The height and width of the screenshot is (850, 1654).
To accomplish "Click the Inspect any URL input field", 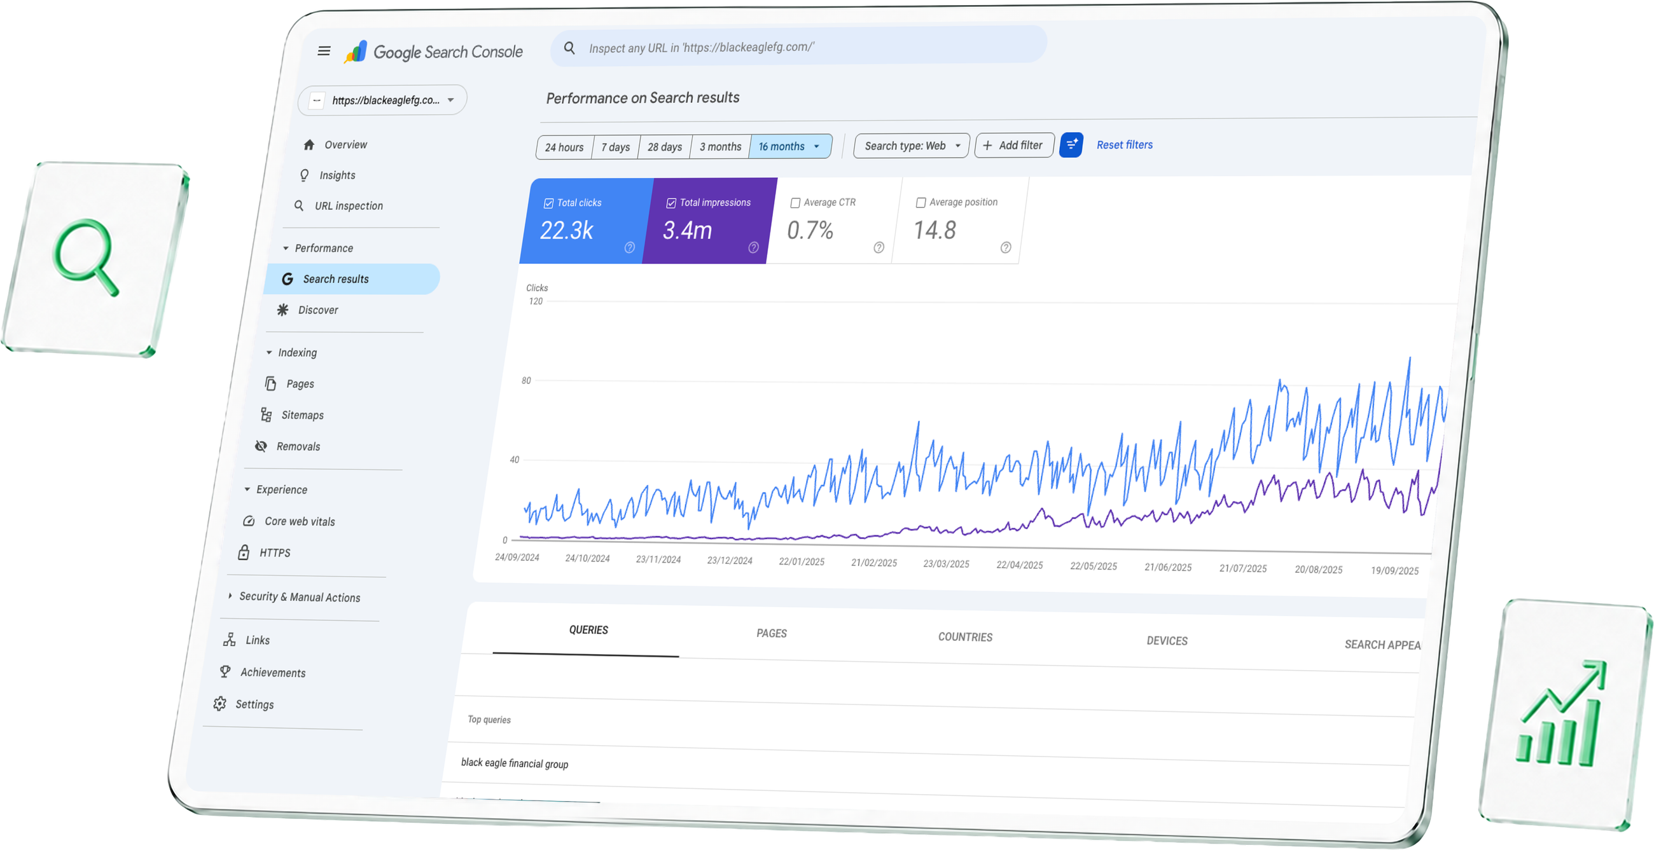I will (x=798, y=47).
